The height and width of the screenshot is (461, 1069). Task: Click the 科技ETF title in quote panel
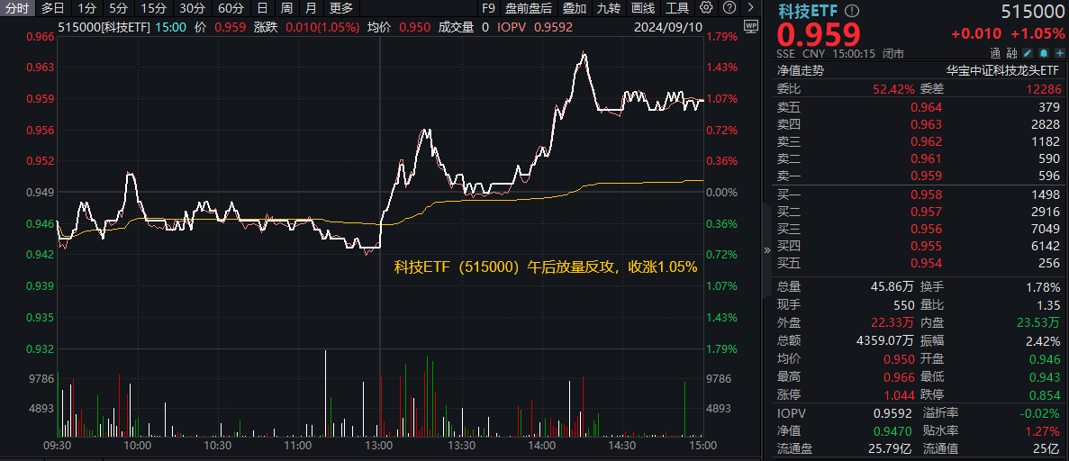[810, 11]
